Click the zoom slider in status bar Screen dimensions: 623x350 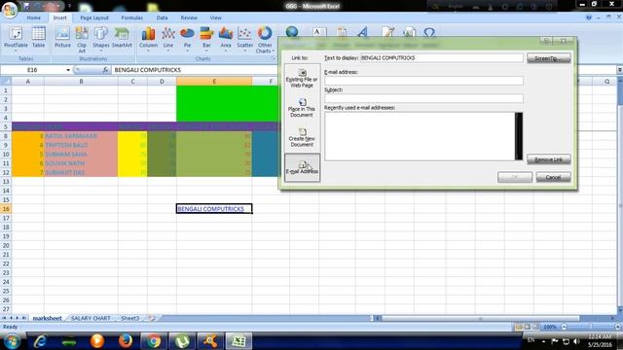[591, 327]
